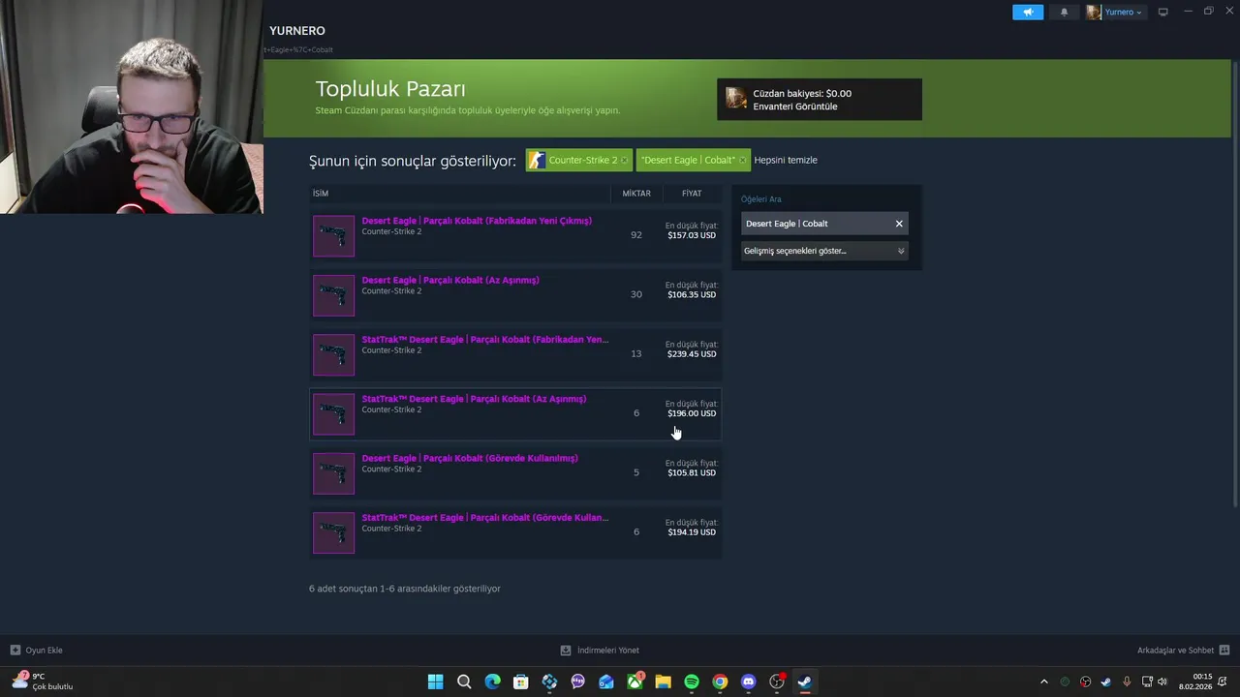Open Arkadaşlar ve Sohbet panel

click(1183, 651)
